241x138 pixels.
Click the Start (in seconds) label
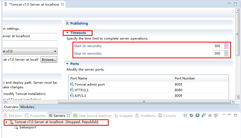pyautogui.click(x=88, y=46)
